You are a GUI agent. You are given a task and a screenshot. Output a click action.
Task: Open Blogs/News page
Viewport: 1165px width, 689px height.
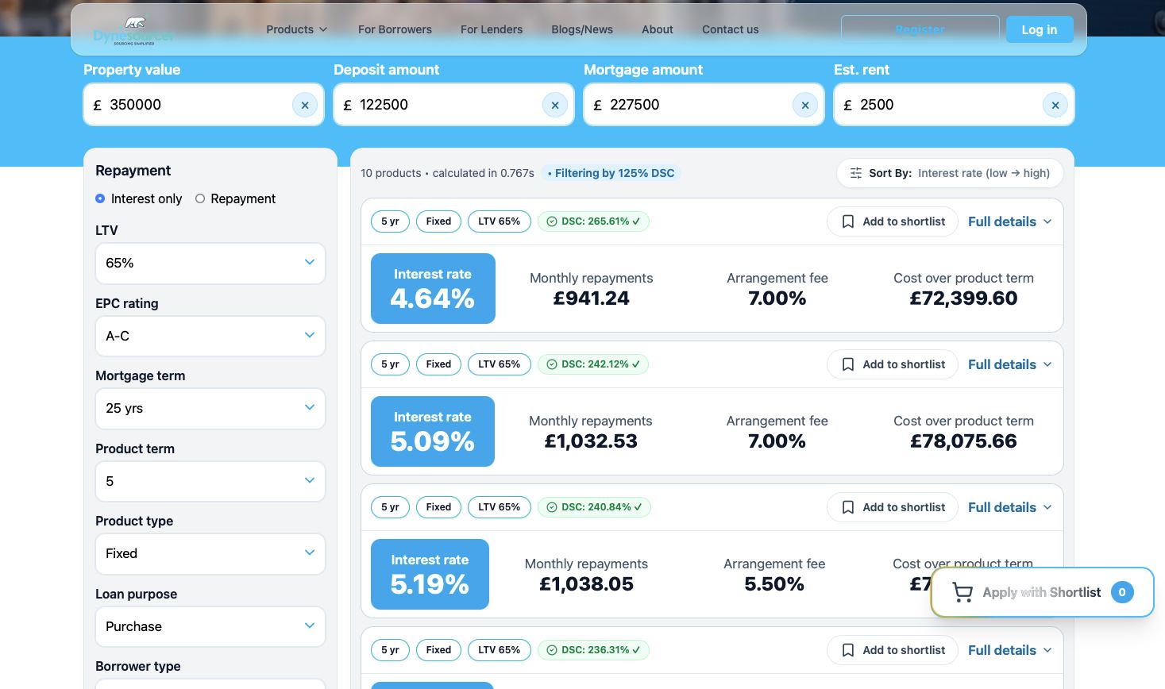click(x=582, y=29)
